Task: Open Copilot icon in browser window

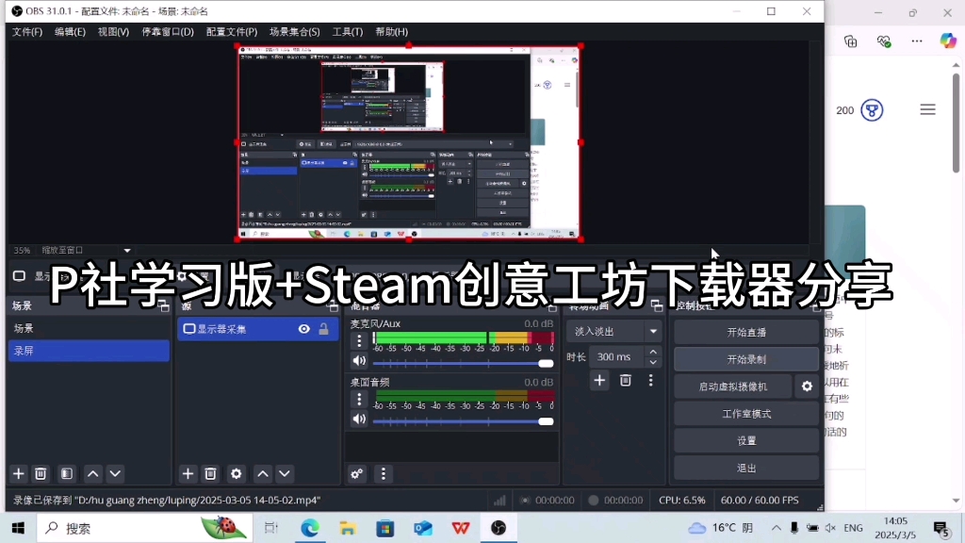Action: pos(948,41)
